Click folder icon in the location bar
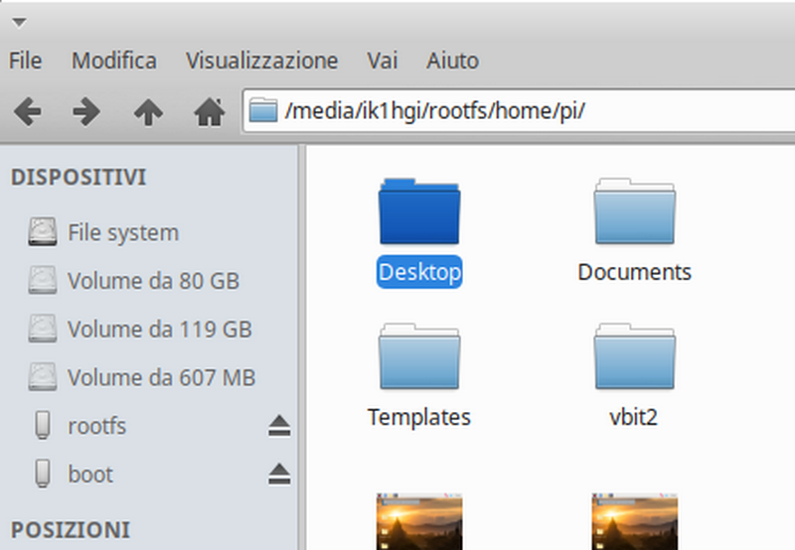795x550 pixels. coord(263,110)
